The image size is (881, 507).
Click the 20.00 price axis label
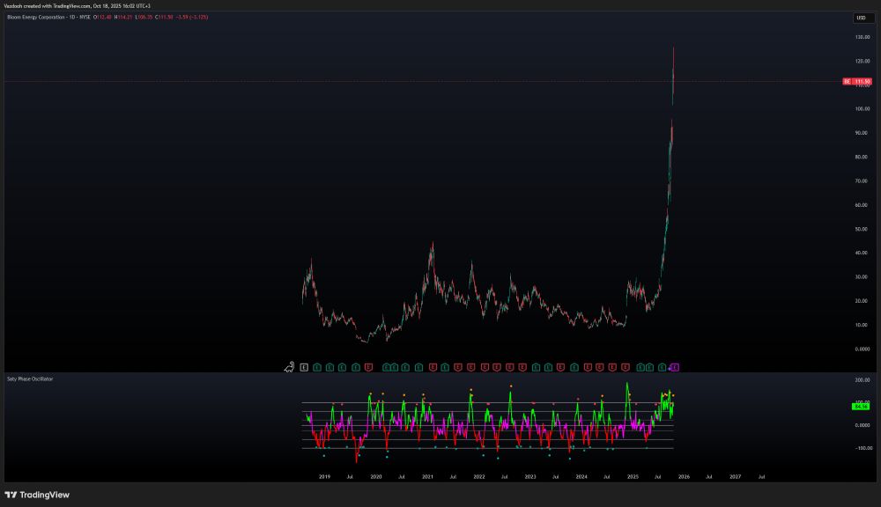[x=862, y=302]
